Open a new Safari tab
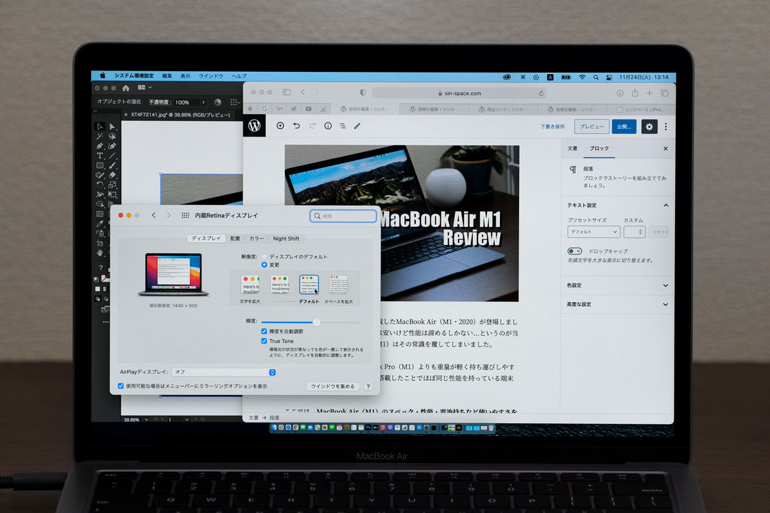770x513 pixels. point(649,93)
